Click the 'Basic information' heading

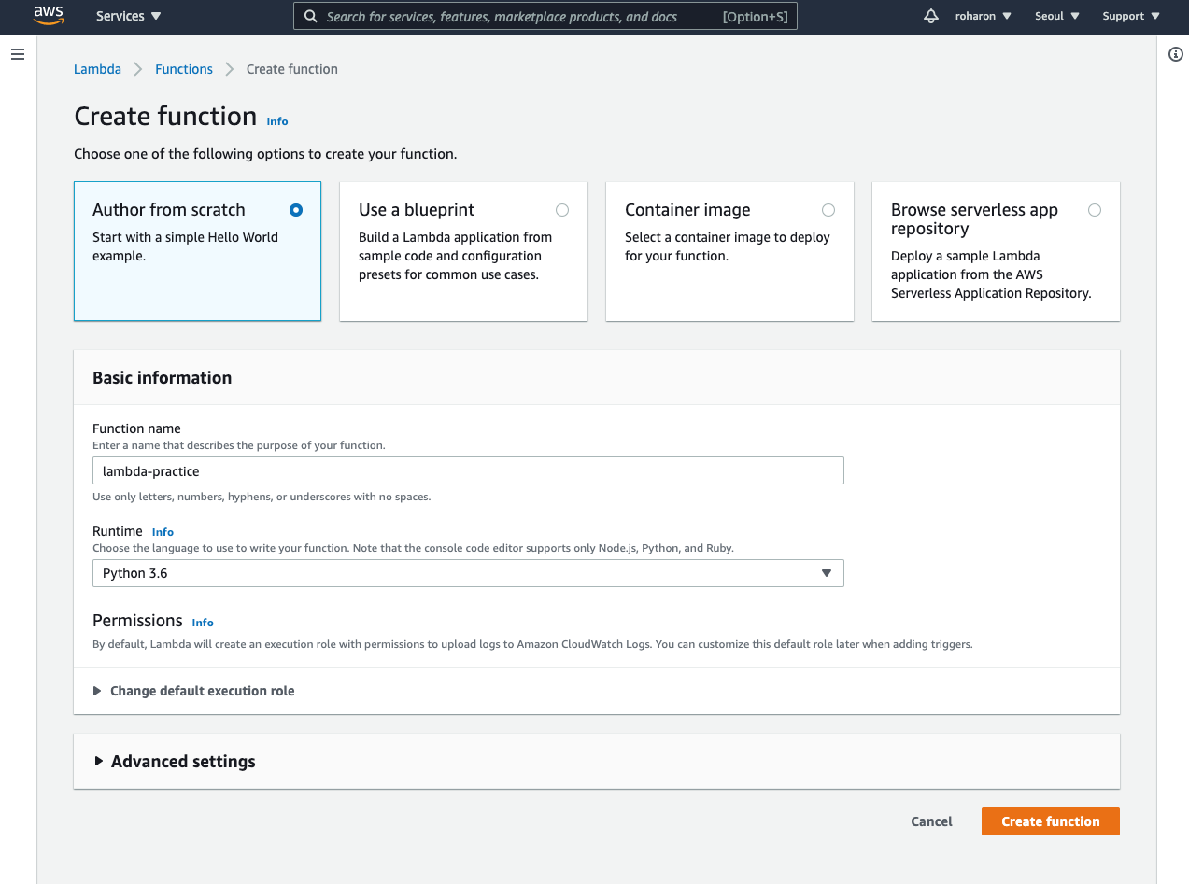click(x=163, y=378)
